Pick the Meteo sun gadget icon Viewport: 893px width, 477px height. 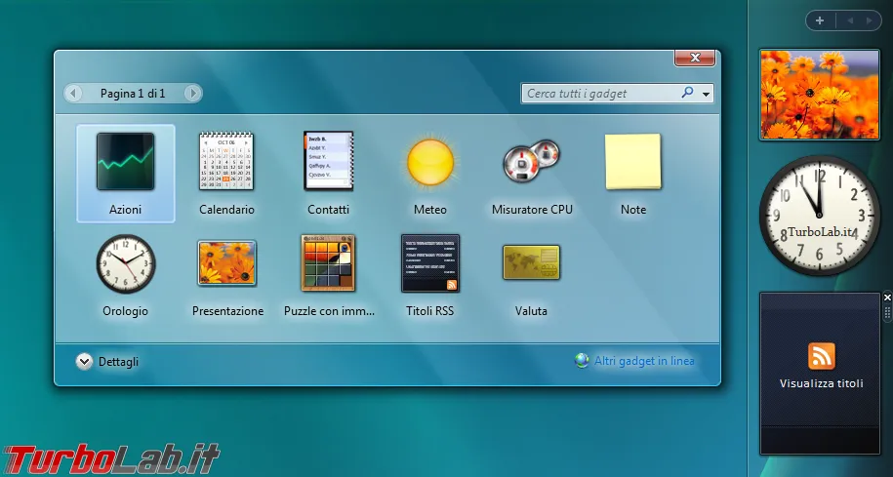click(x=430, y=162)
